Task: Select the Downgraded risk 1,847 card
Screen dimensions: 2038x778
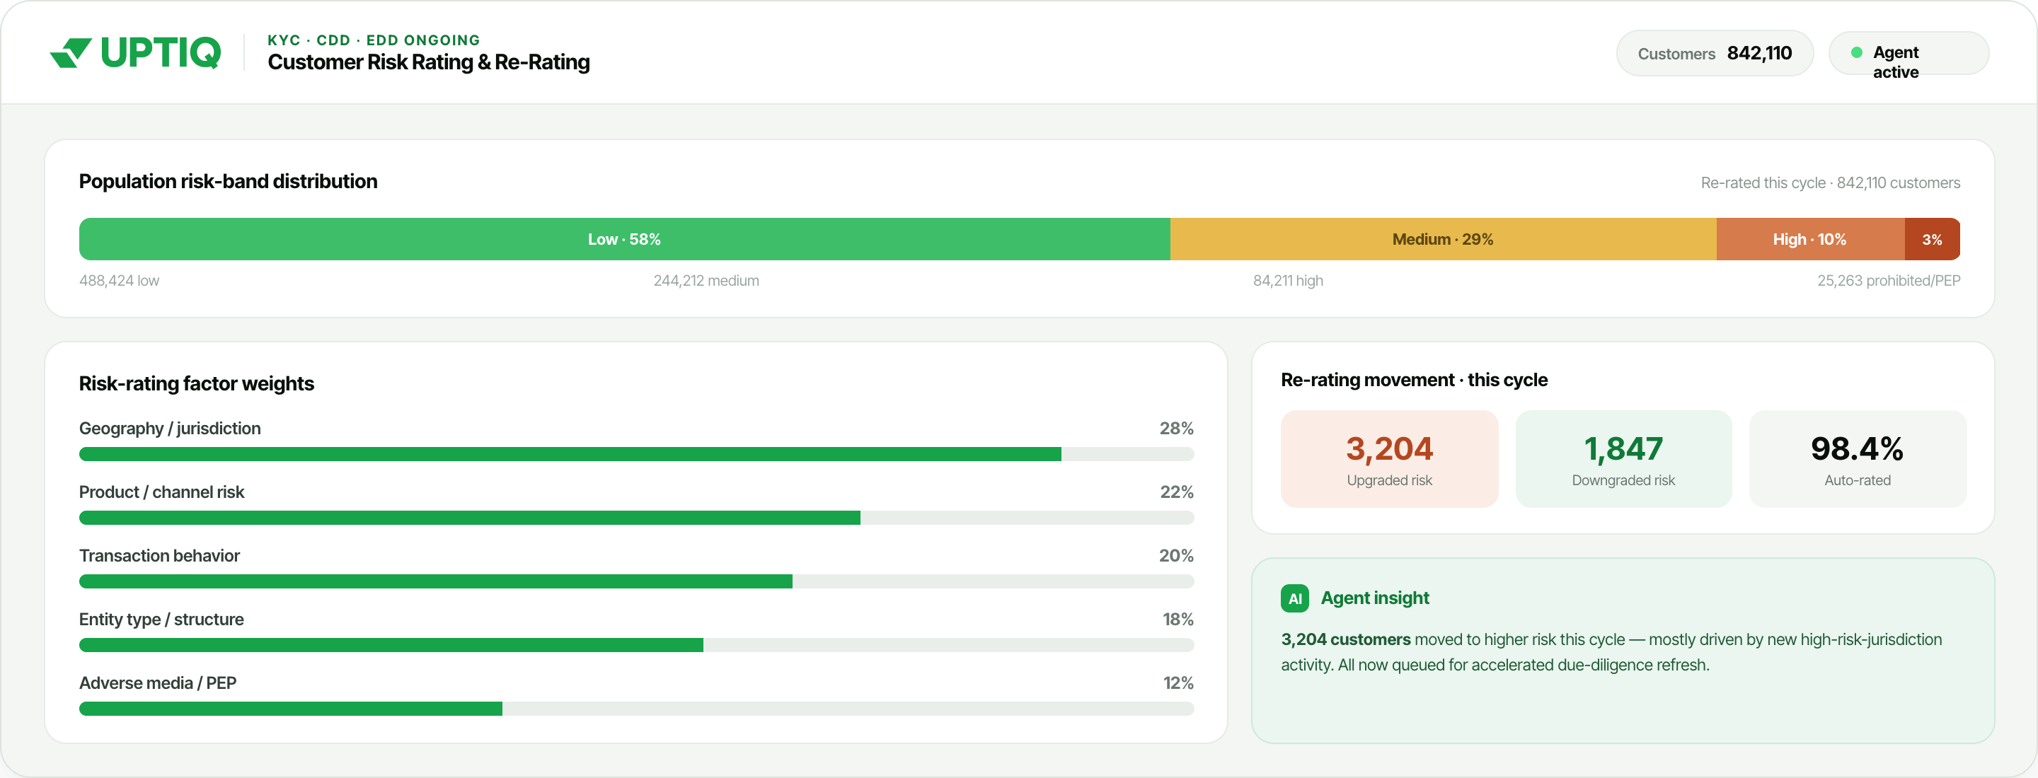Action: (1623, 459)
